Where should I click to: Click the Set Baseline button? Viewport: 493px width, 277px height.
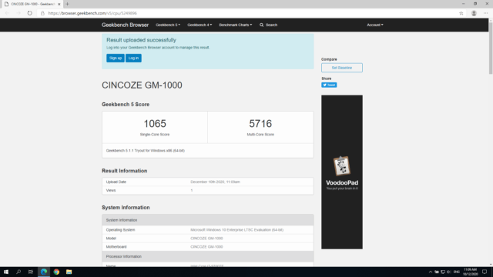[342, 68]
